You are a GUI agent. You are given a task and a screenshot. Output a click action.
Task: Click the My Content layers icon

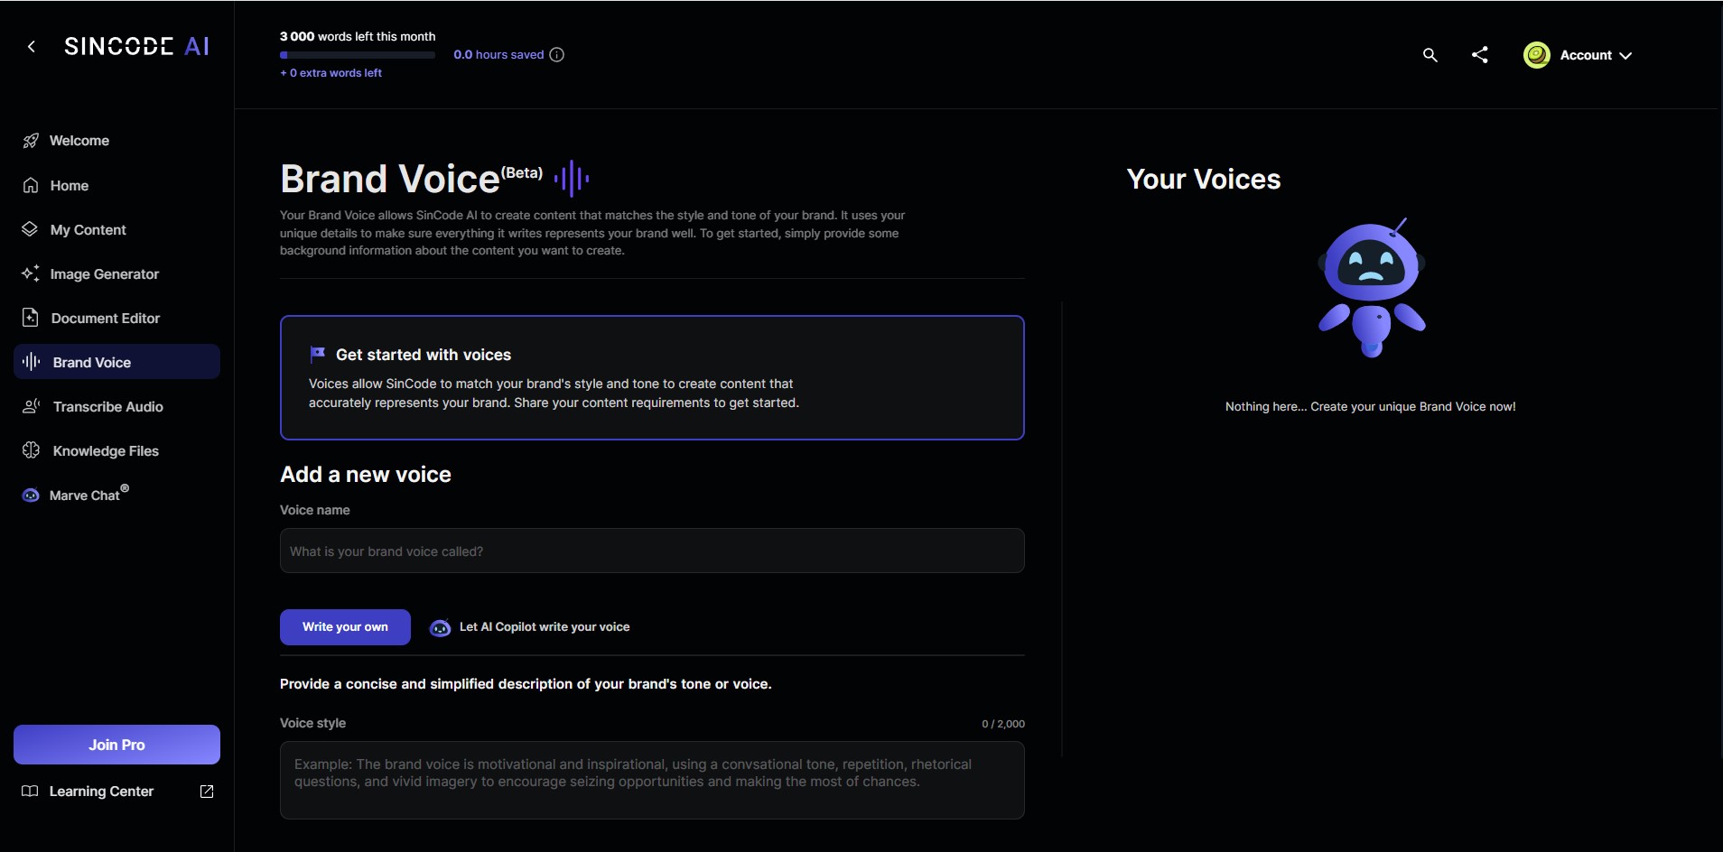pos(30,229)
